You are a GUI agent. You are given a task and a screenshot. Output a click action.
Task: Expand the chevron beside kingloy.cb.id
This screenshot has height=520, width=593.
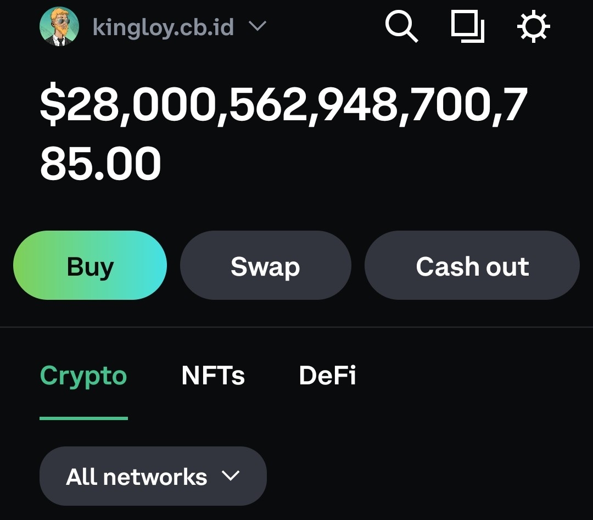[258, 26]
